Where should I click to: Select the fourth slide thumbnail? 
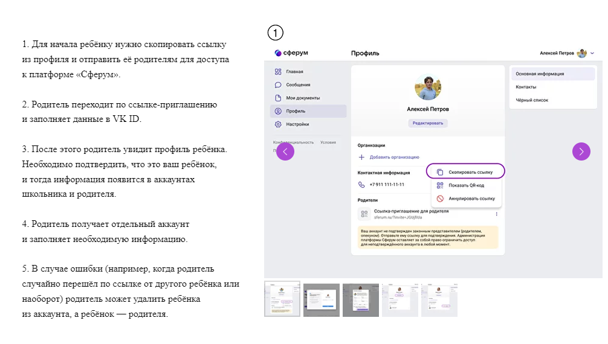(x=399, y=300)
